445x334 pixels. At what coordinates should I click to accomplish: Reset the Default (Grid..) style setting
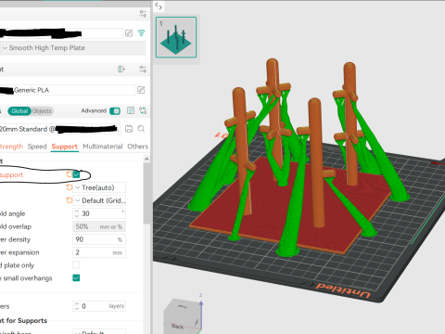pos(70,200)
